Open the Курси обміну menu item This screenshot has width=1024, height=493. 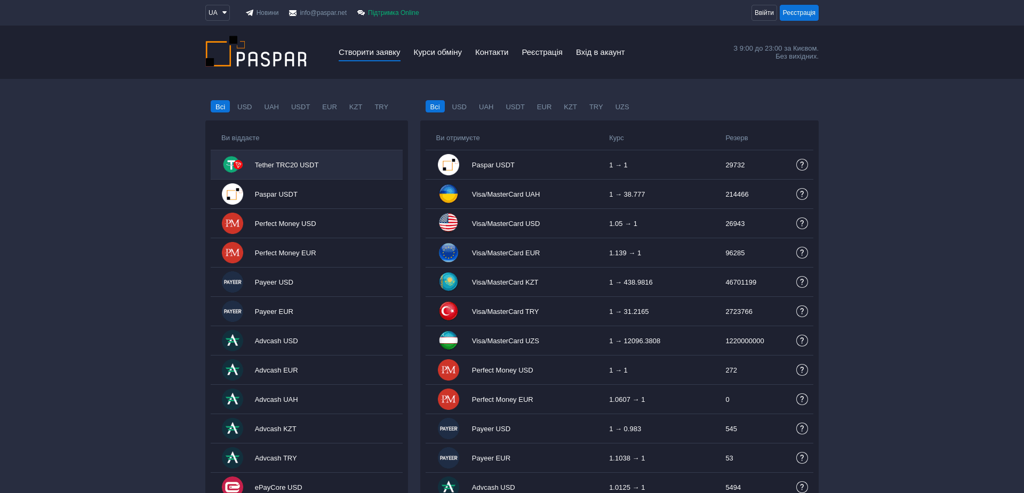coord(437,52)
